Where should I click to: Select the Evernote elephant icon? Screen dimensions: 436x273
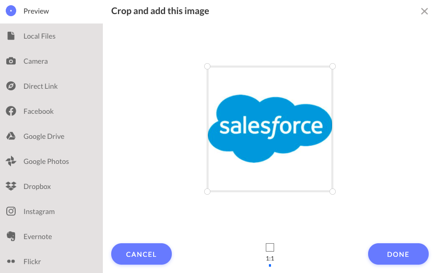11,236
